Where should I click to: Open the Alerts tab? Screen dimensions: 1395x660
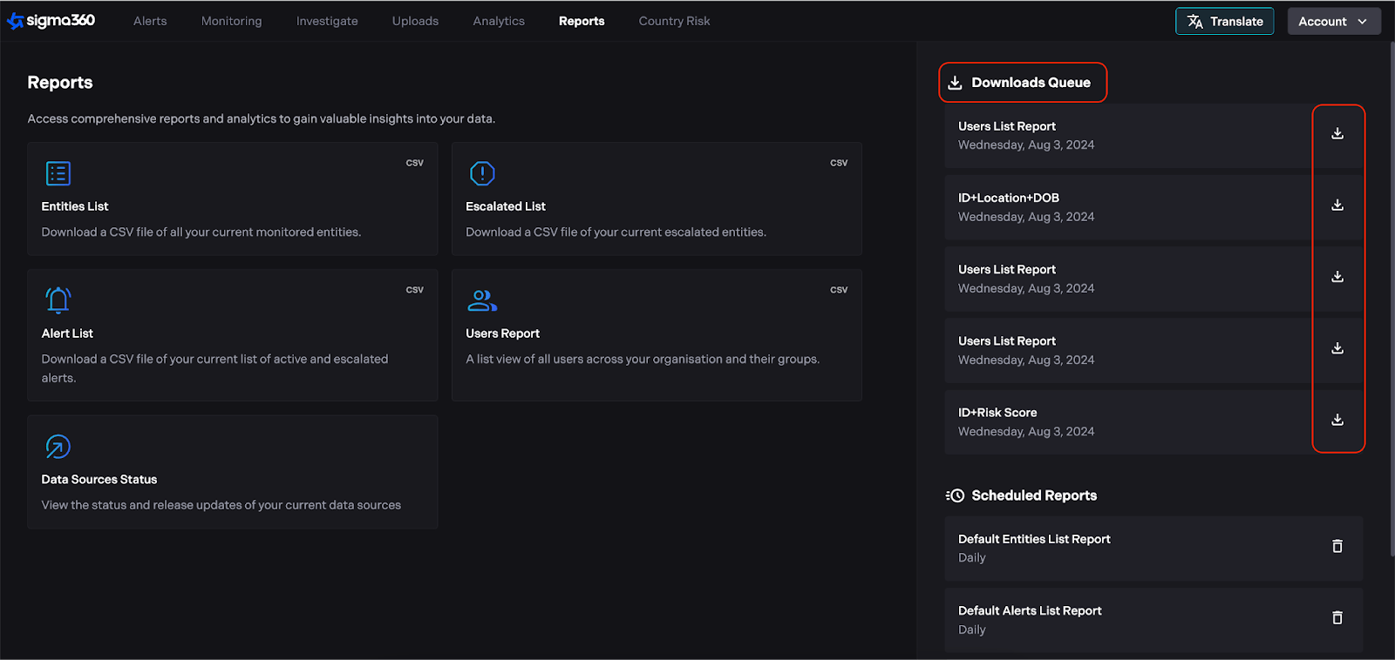150,21
